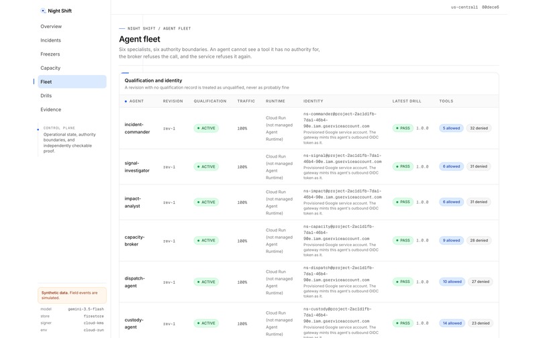Click the us-central1 region label

pyautogui.click(x=464, y=7)
